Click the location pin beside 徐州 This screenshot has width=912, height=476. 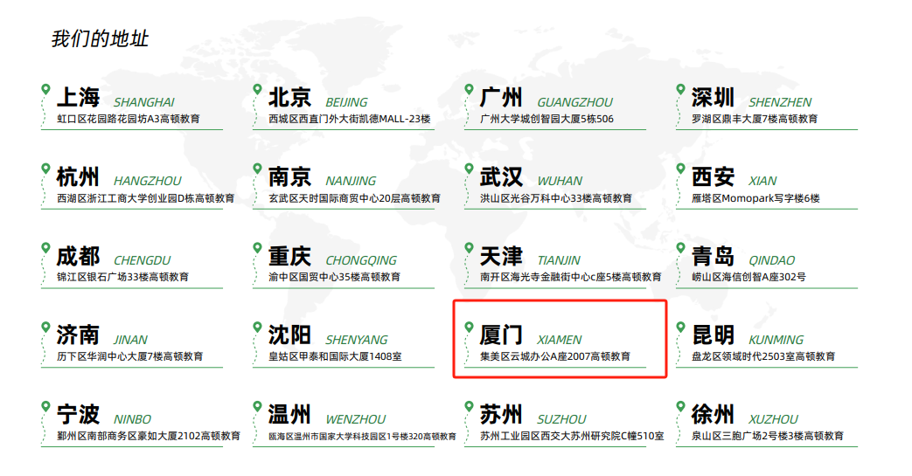[x=680, y=407]
